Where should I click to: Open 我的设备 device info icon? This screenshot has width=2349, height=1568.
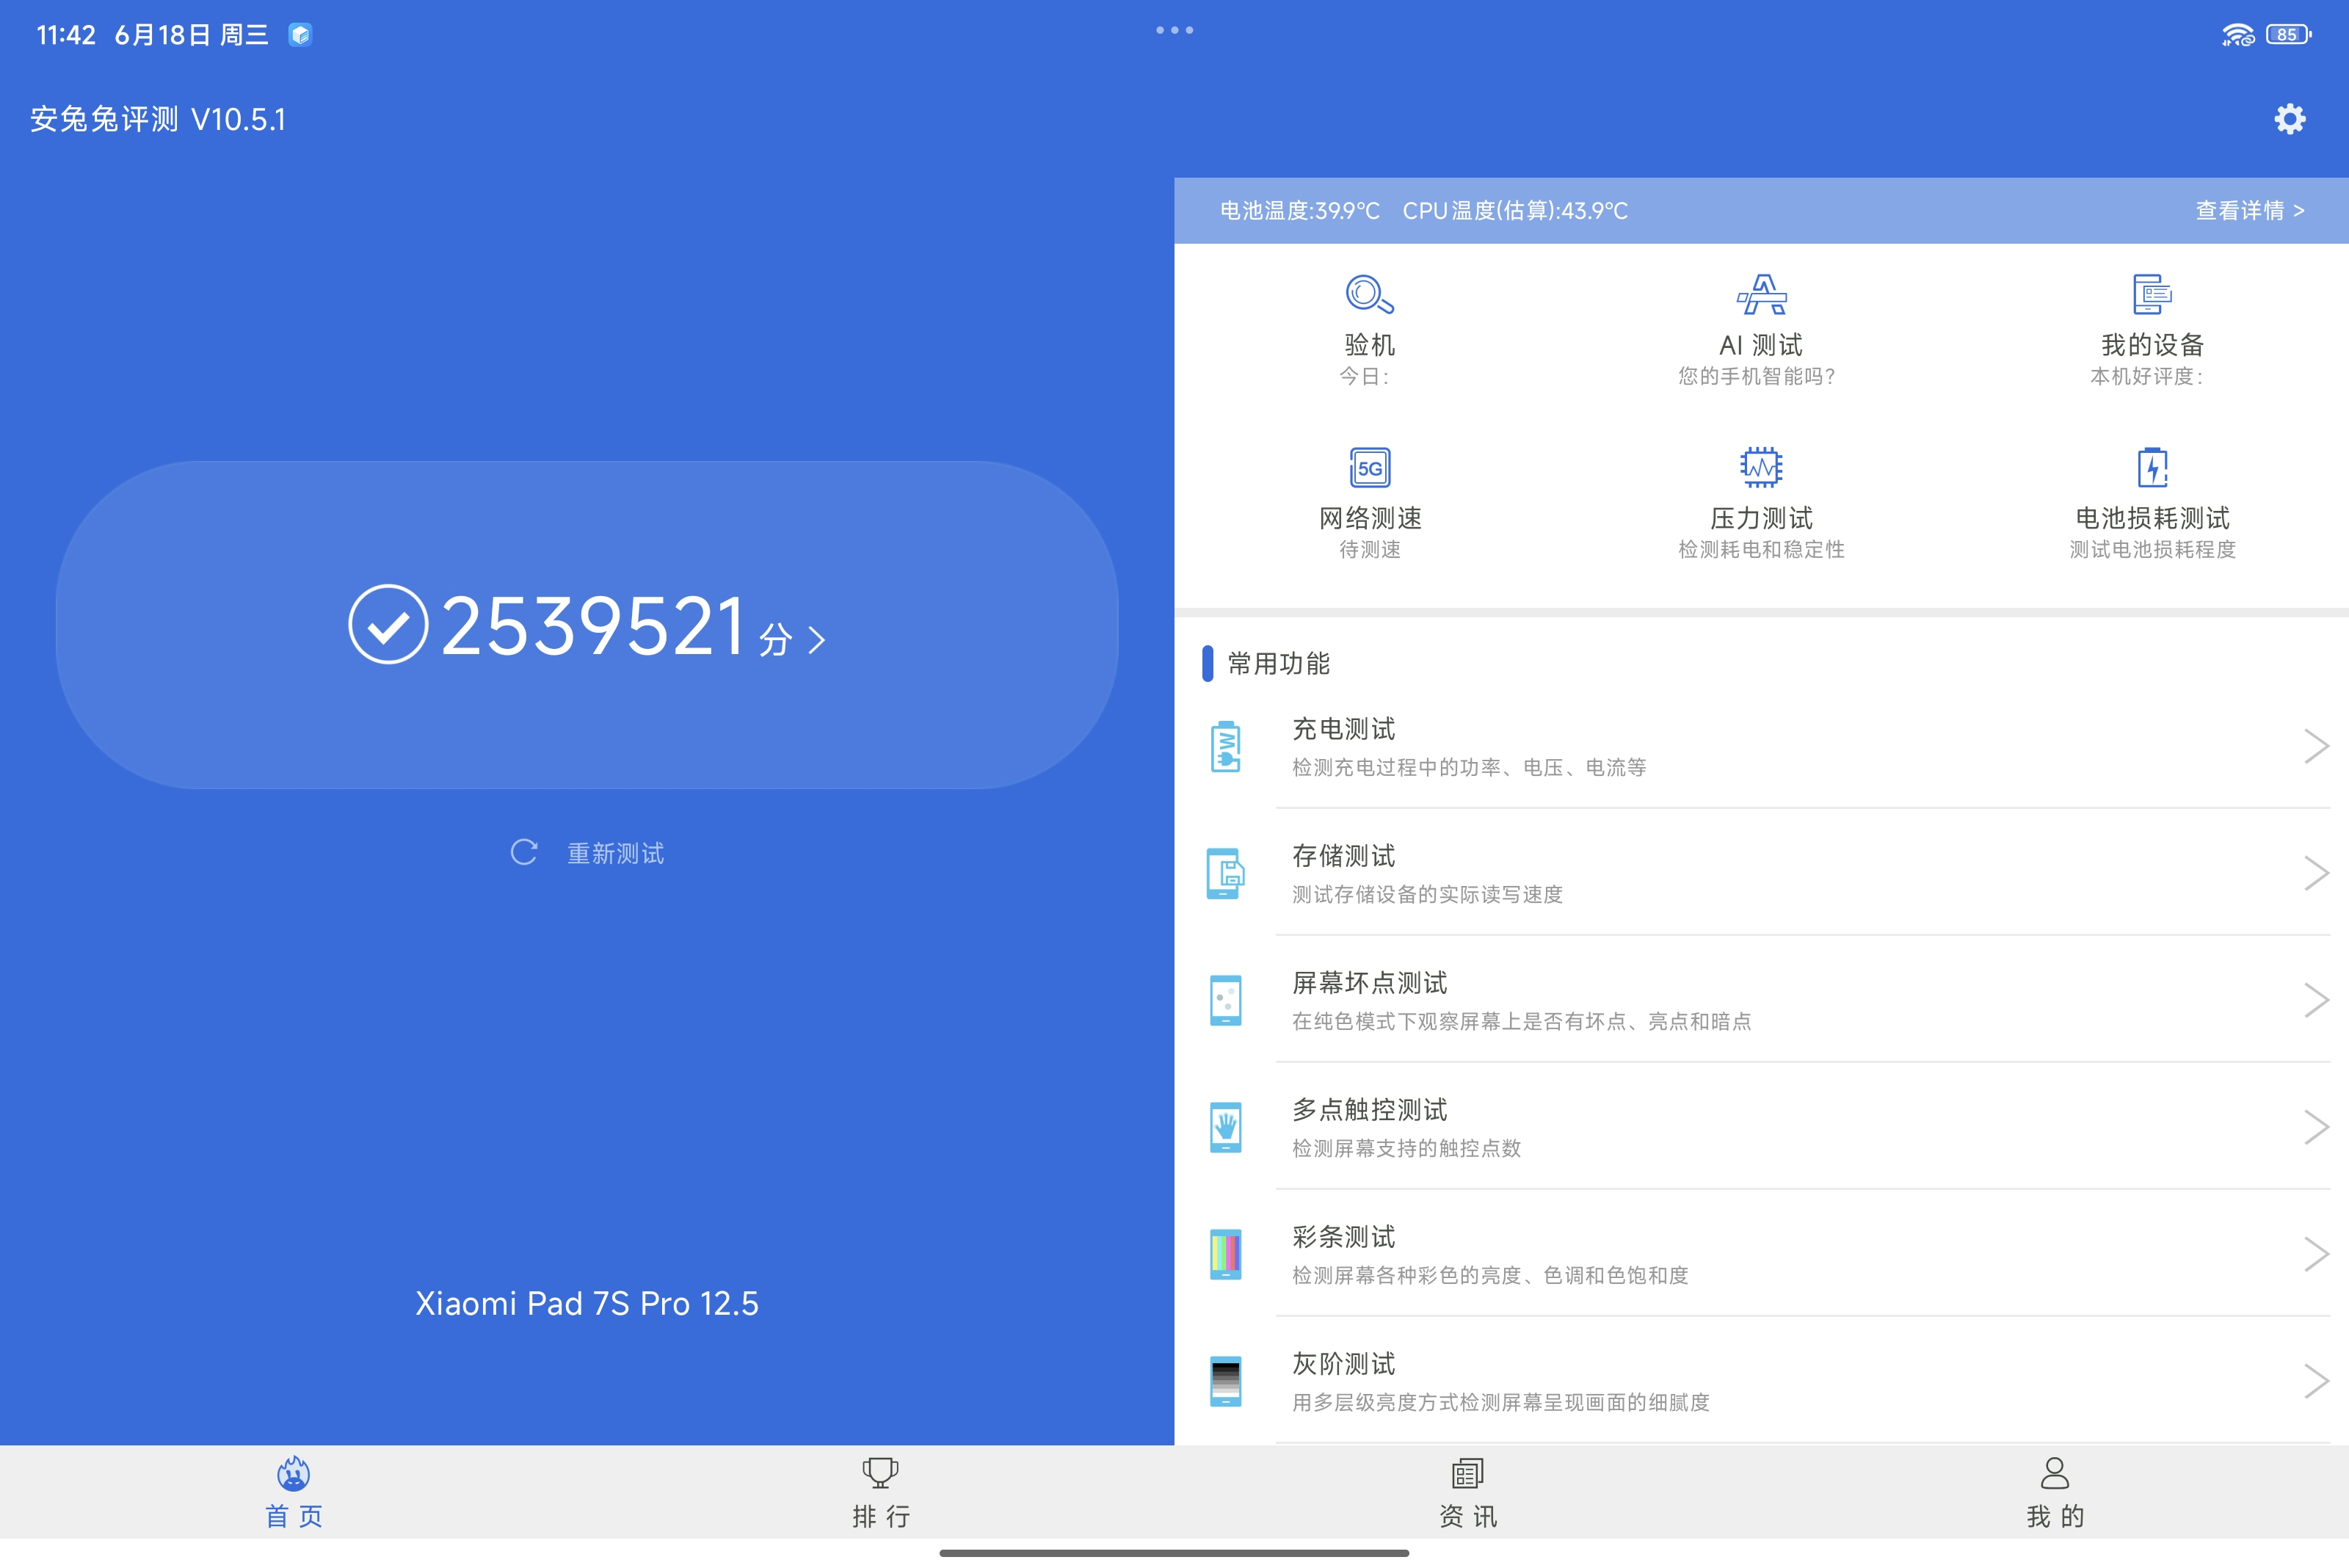(2152, 294)
